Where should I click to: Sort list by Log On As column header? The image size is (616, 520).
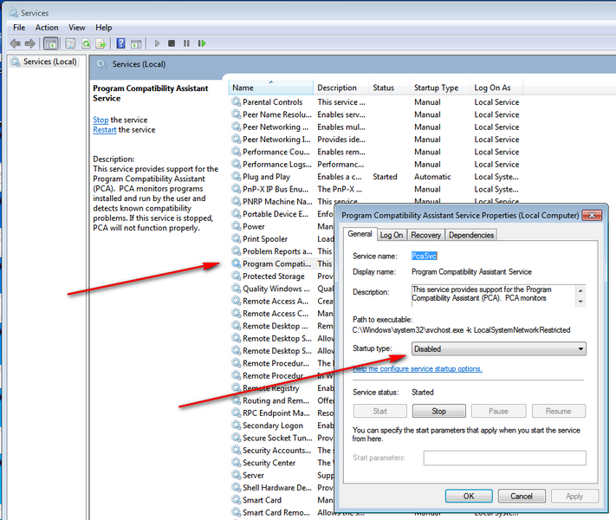496,88
